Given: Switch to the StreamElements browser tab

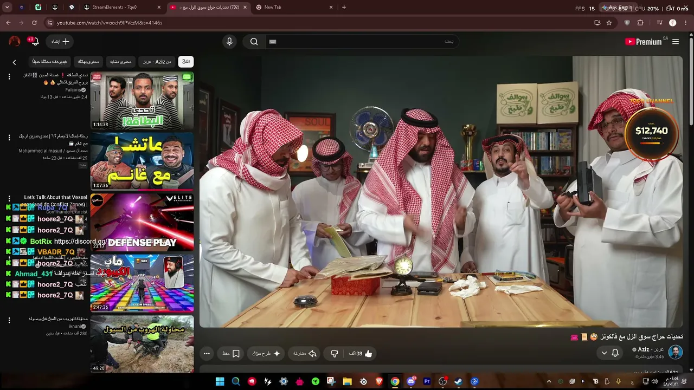Looking at the screenshot, I should pyautogui.click(x=122, y=8).
